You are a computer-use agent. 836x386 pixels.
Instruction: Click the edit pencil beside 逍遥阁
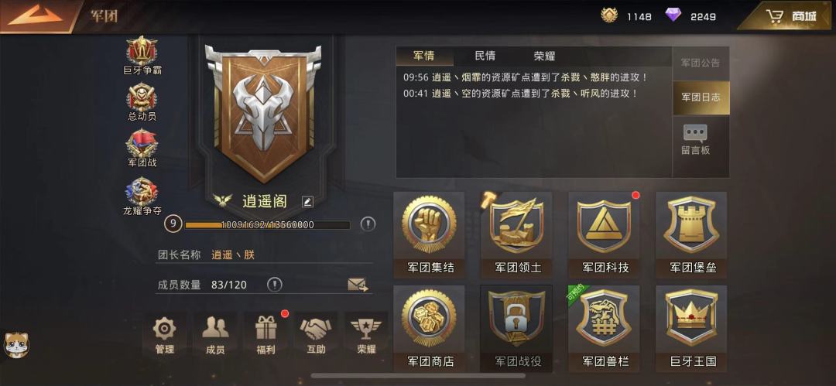point(307,202)
